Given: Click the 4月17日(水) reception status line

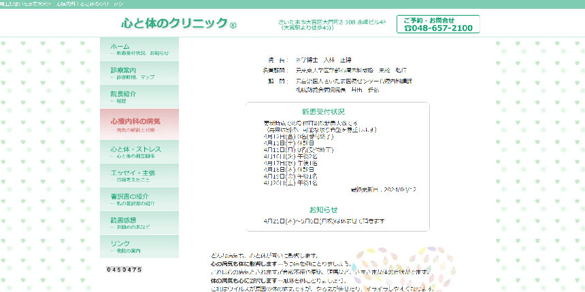Looking at the screenshot, I should [290, 163].
